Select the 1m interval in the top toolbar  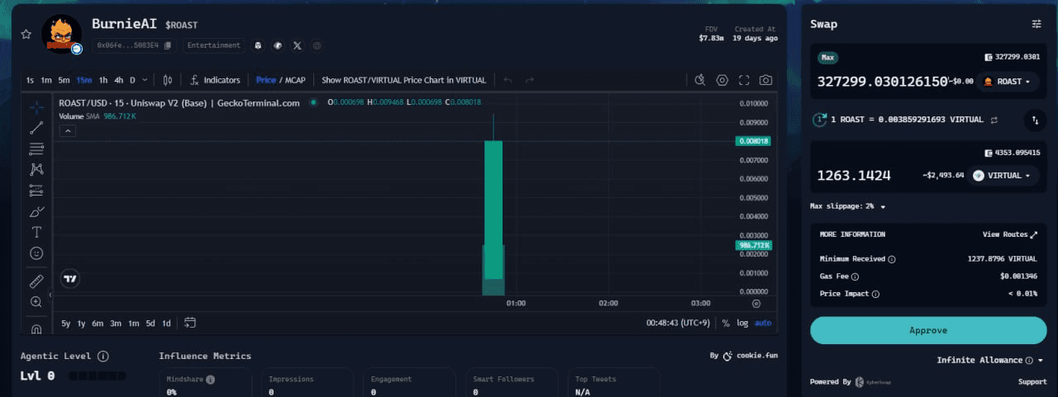tap(46, 80)
